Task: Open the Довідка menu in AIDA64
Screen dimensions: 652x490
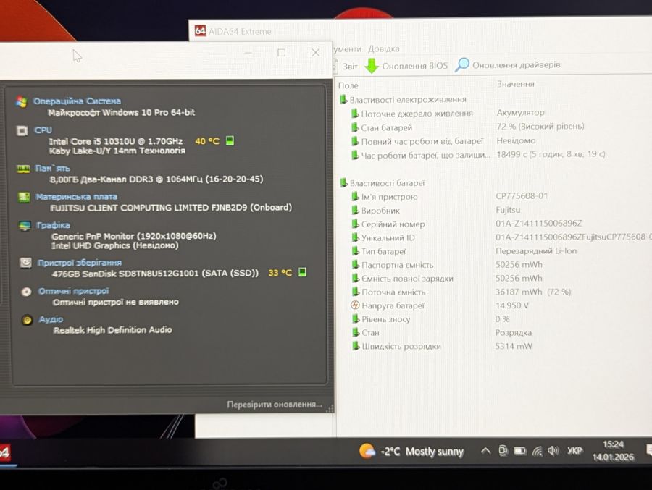Action: pyautogui.click(x=384, y=48)
